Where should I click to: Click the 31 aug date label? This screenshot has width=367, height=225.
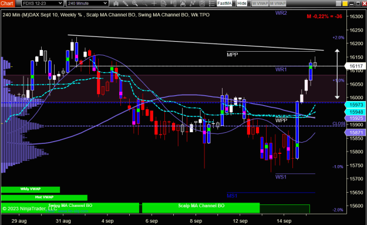pyautogui.click(x=63, y=221)
